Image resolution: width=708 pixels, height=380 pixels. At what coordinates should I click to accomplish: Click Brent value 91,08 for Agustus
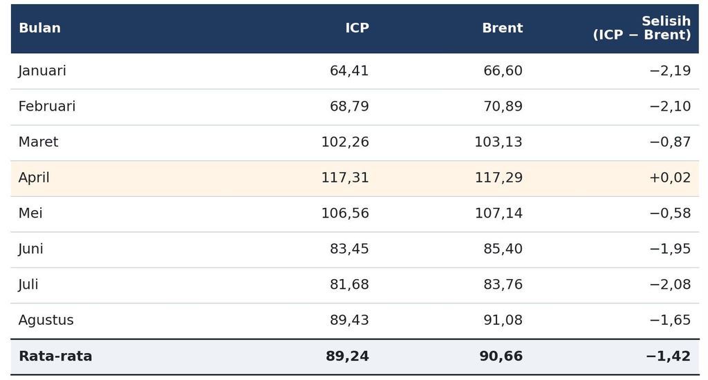503,320
